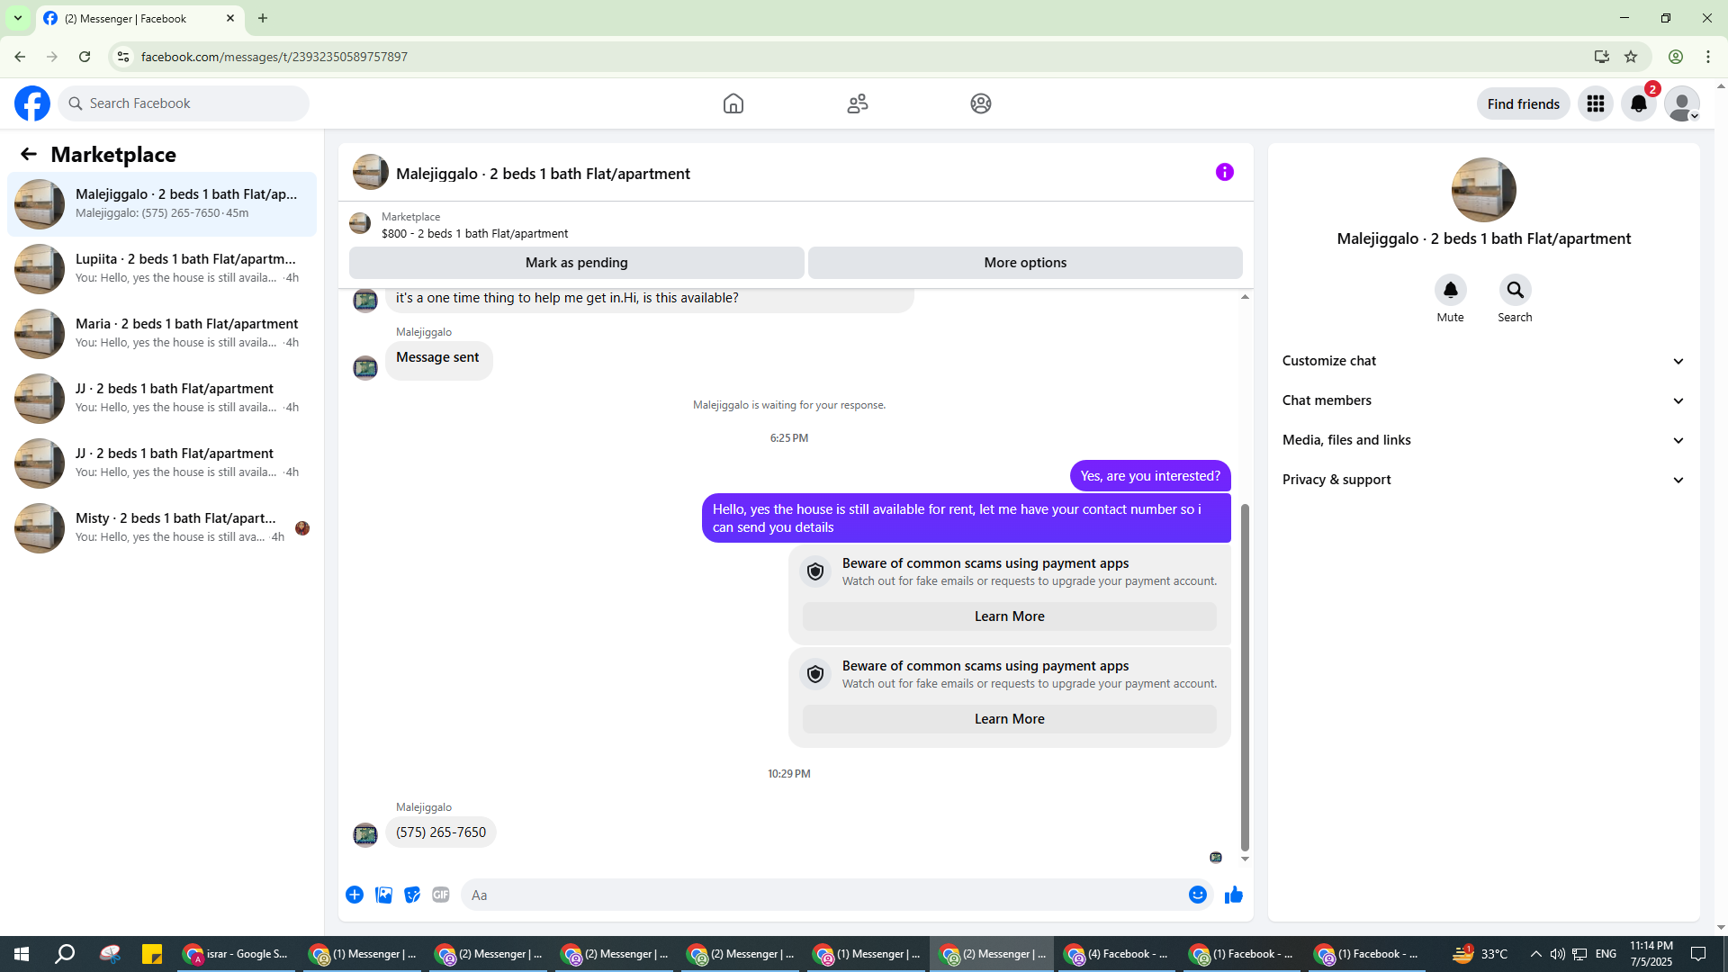Viewport: 1728px width, 972px height.
Task: Open Maria 2 beds conversation
Action: point(162,333)
